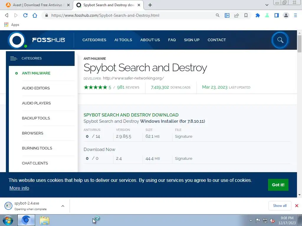Select AUDIO EDITORS sidebar category

(x=36, y=88)
